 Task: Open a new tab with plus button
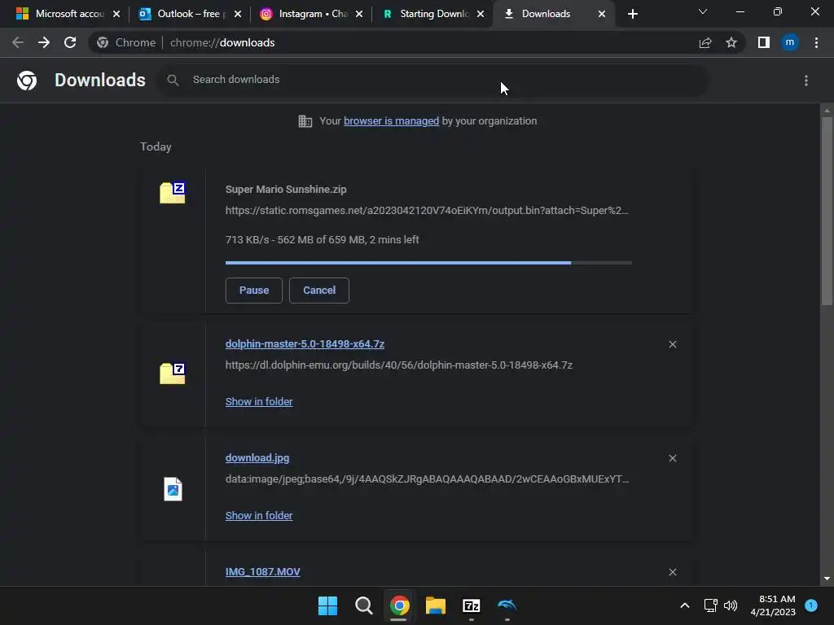click(x=632, y=15)
